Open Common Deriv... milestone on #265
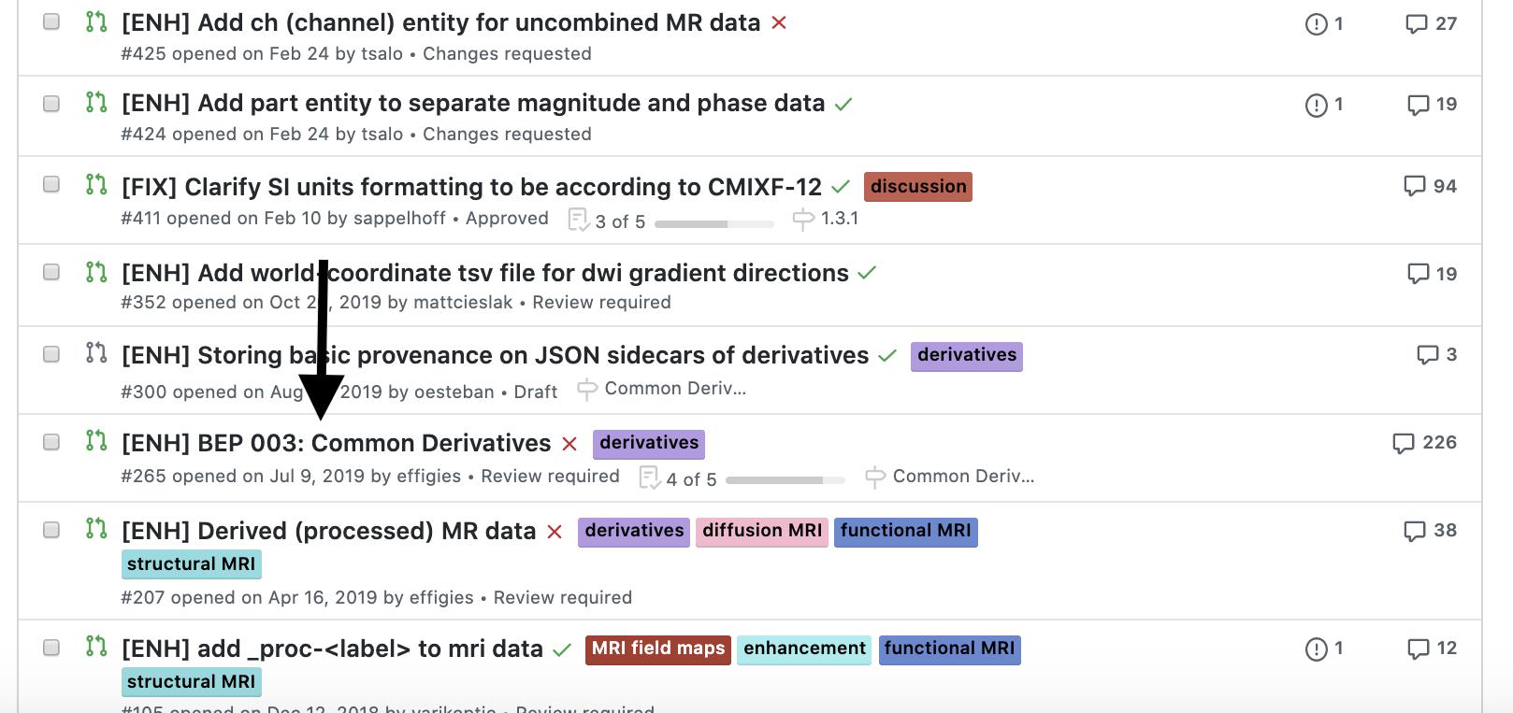This screenshot has height=713, width=1513. pyautogui.click(x=962, y=477)
